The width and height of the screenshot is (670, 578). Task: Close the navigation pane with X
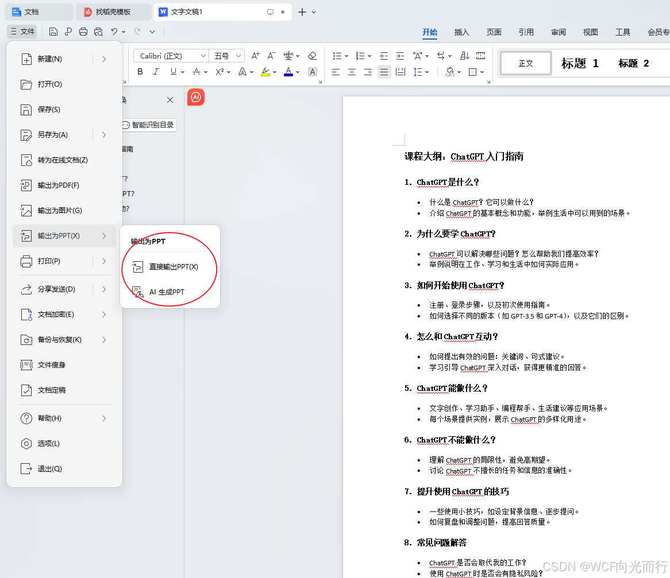click(x=170, y=100)
